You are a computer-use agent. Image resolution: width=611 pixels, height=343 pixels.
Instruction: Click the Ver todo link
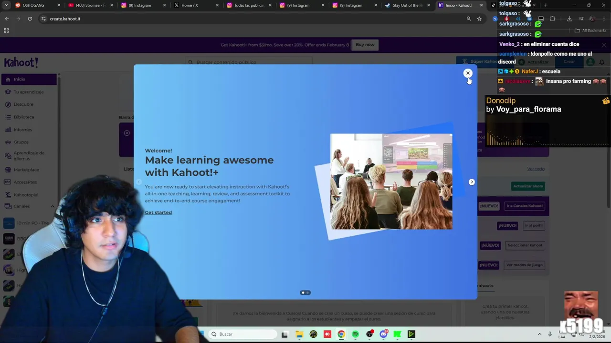pos(536,169)
